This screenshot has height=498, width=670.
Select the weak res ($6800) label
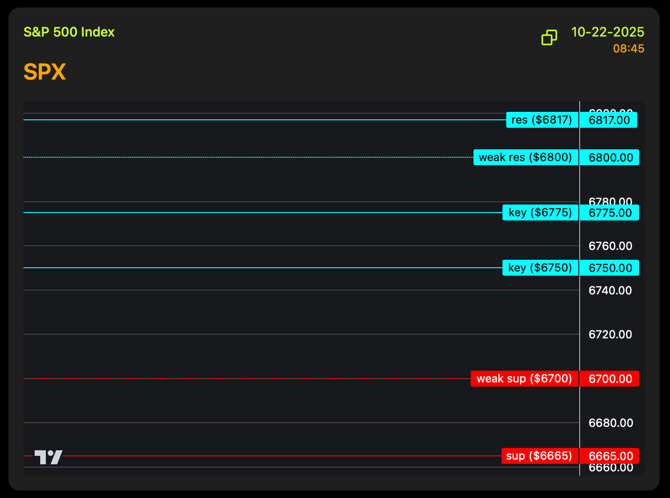point(525,158)
